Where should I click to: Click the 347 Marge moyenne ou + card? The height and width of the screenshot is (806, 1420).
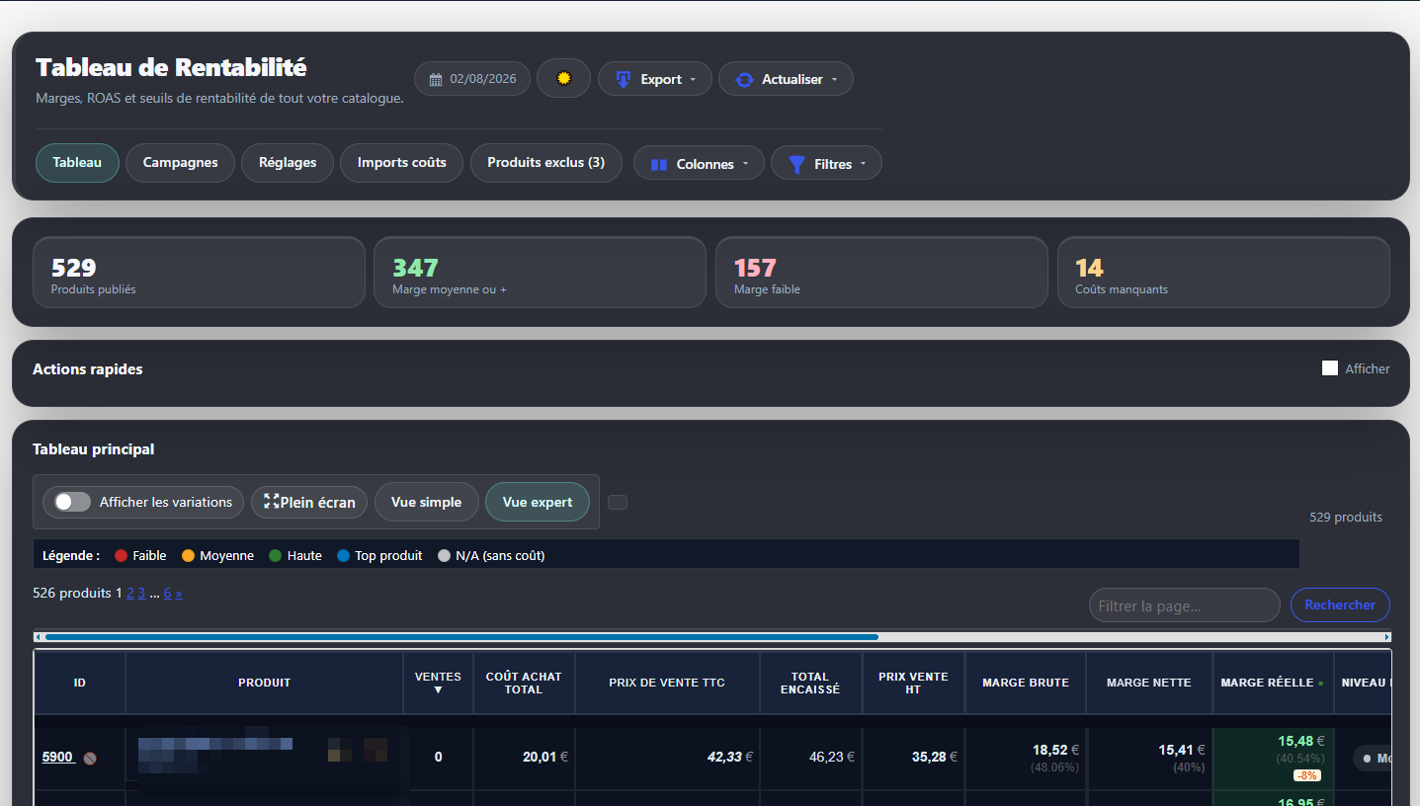pyautogui.click(x=540, y=273)
